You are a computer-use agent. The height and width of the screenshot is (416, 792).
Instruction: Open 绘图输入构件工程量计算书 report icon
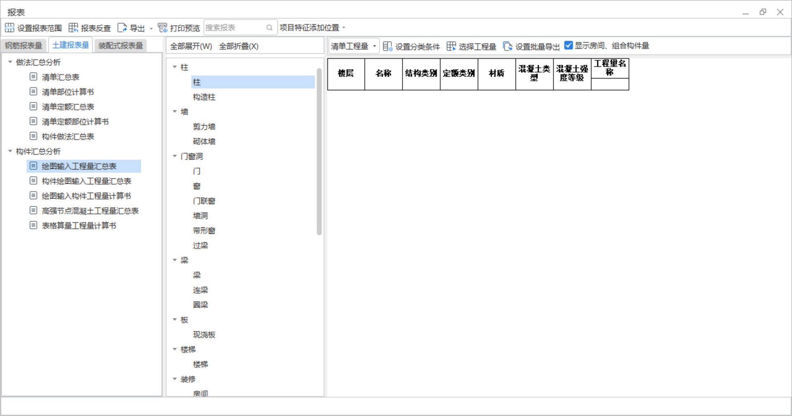coord(33,196)
